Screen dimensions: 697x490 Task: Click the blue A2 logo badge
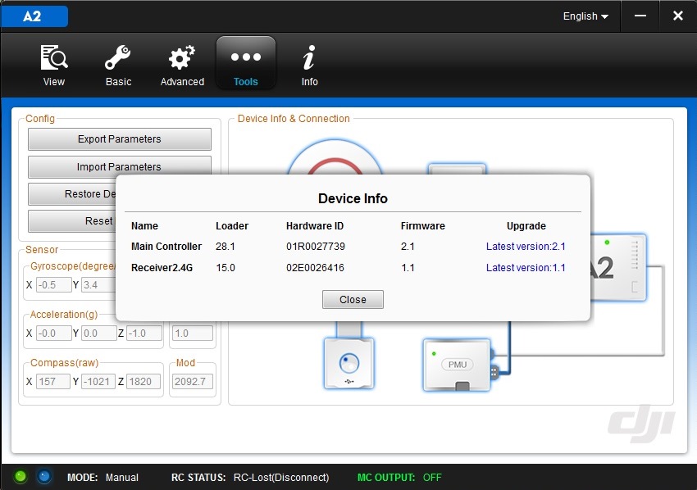point(34,16)
